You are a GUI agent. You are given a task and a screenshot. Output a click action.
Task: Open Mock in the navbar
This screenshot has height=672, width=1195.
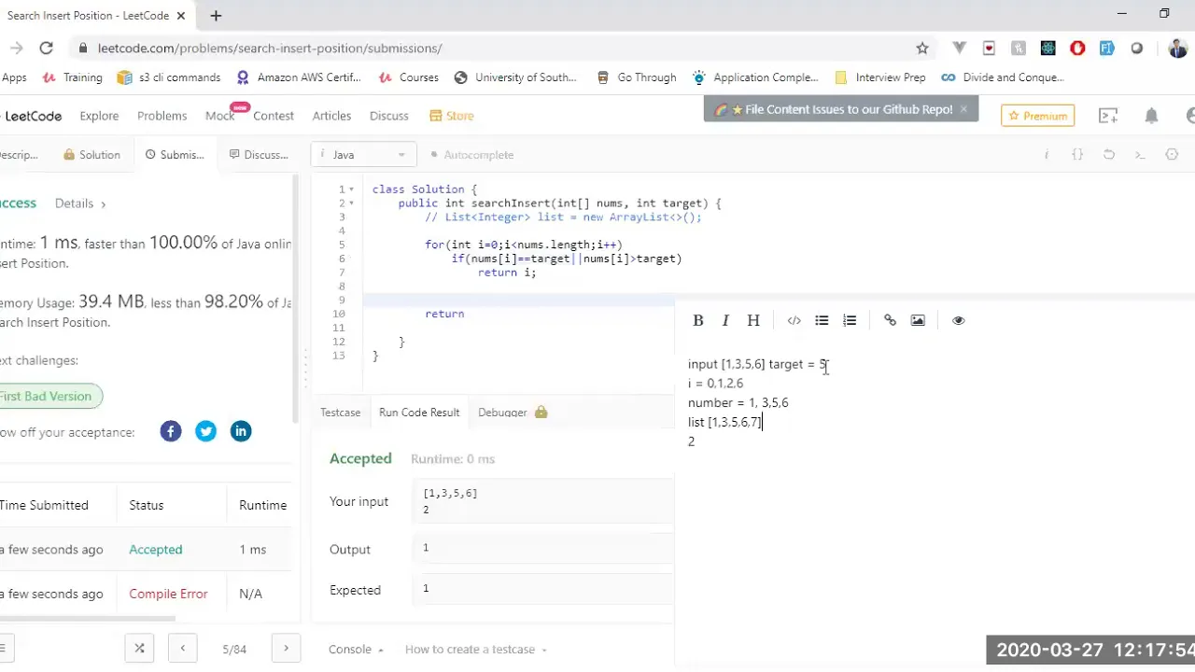[220, 116]
